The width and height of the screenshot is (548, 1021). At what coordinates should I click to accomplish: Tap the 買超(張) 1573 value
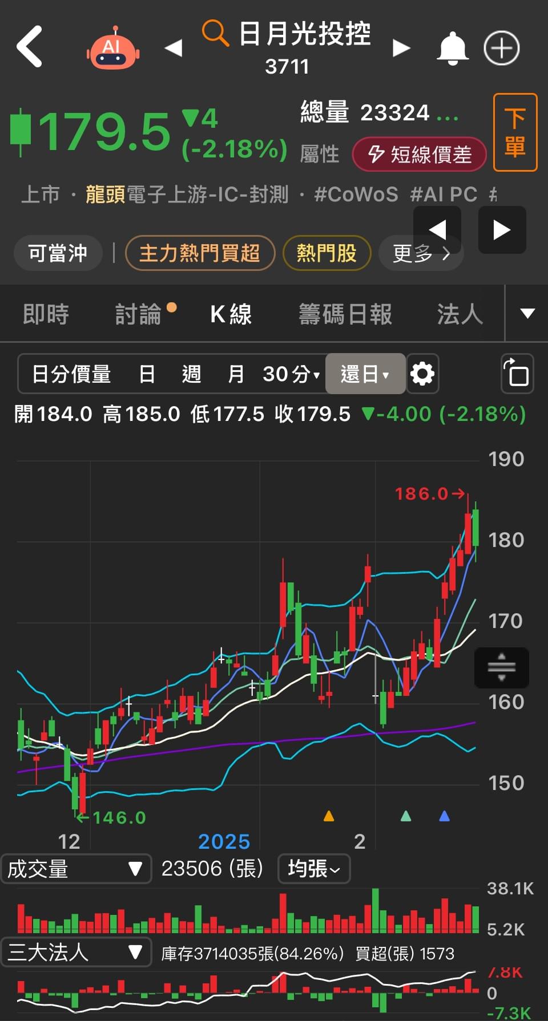(x=405, y=954)
